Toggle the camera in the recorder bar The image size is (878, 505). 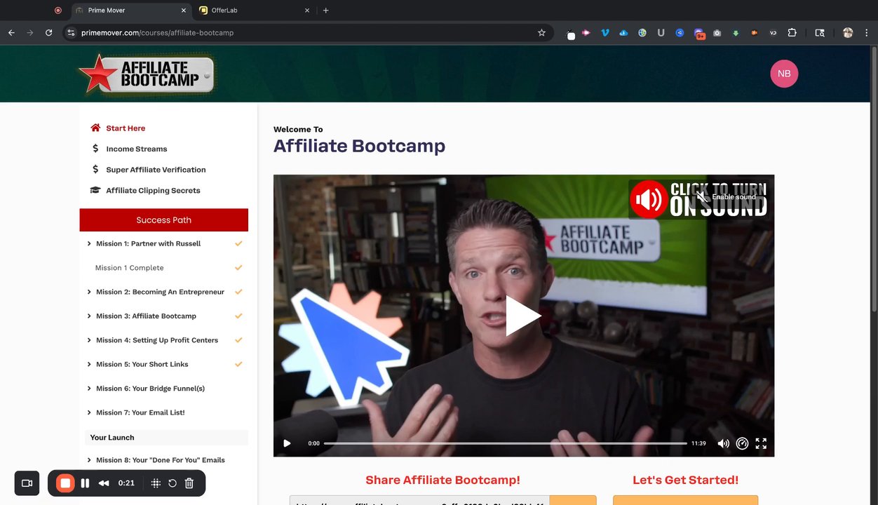(x=27, y=483)
